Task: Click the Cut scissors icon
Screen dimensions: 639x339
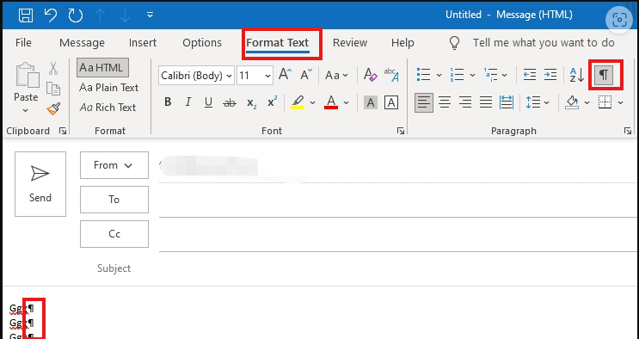Action: (x=53, y=68)
